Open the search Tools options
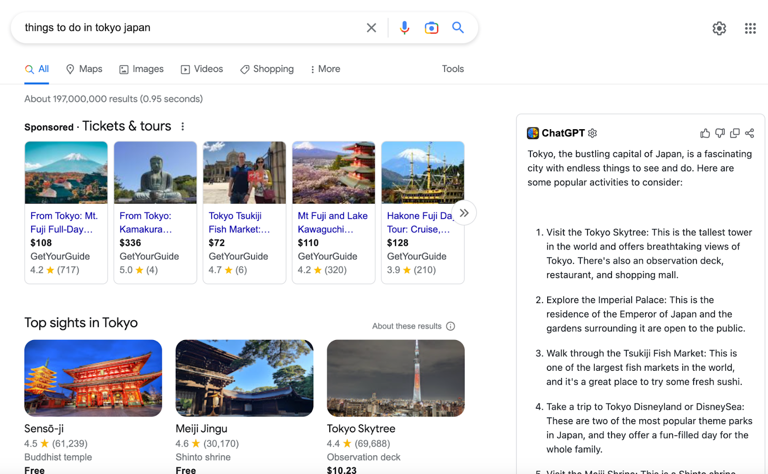This screenshot has width=768, height=474. tap(453, 69)
